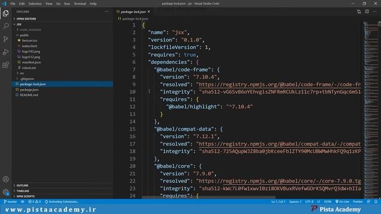Open the Edit menu
This screenshot has height=214, width=381.
click(22, 4)
